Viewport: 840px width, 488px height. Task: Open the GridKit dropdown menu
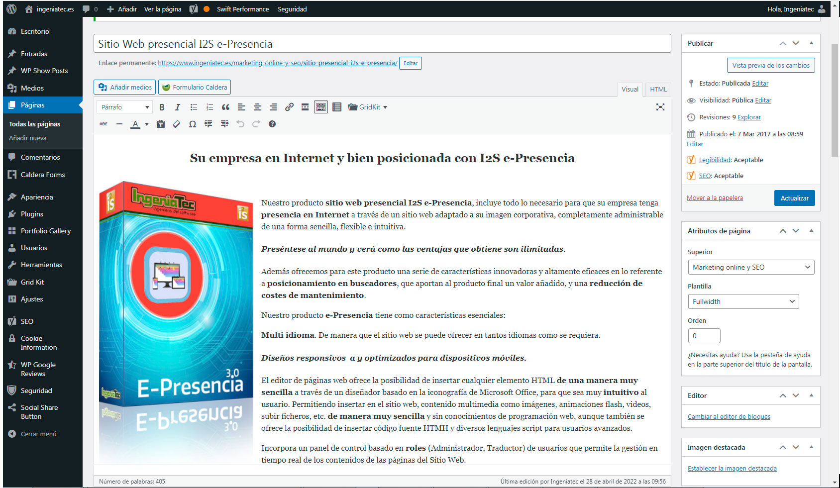coord(368,107)
